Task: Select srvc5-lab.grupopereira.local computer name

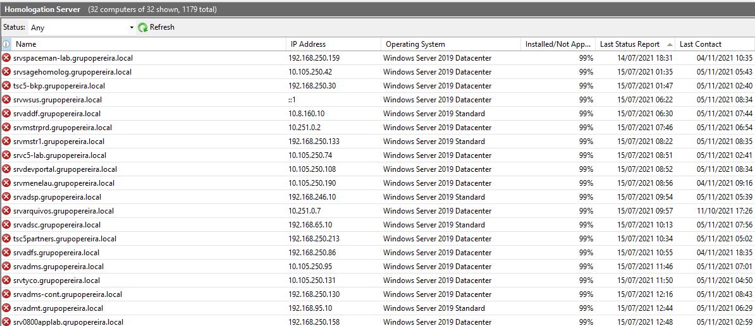Action: coord(59,156)
